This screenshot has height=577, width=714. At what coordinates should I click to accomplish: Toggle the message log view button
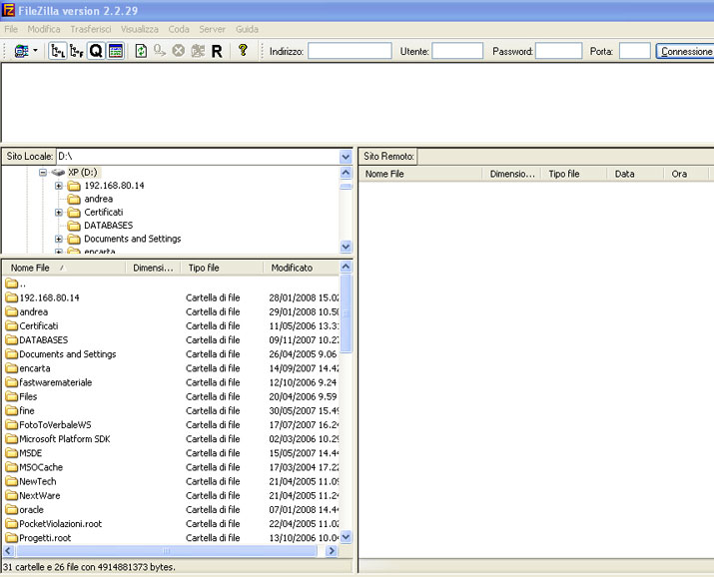click(116, 51)
